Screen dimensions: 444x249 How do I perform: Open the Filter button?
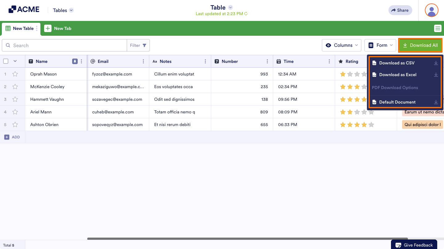[138, 45]
